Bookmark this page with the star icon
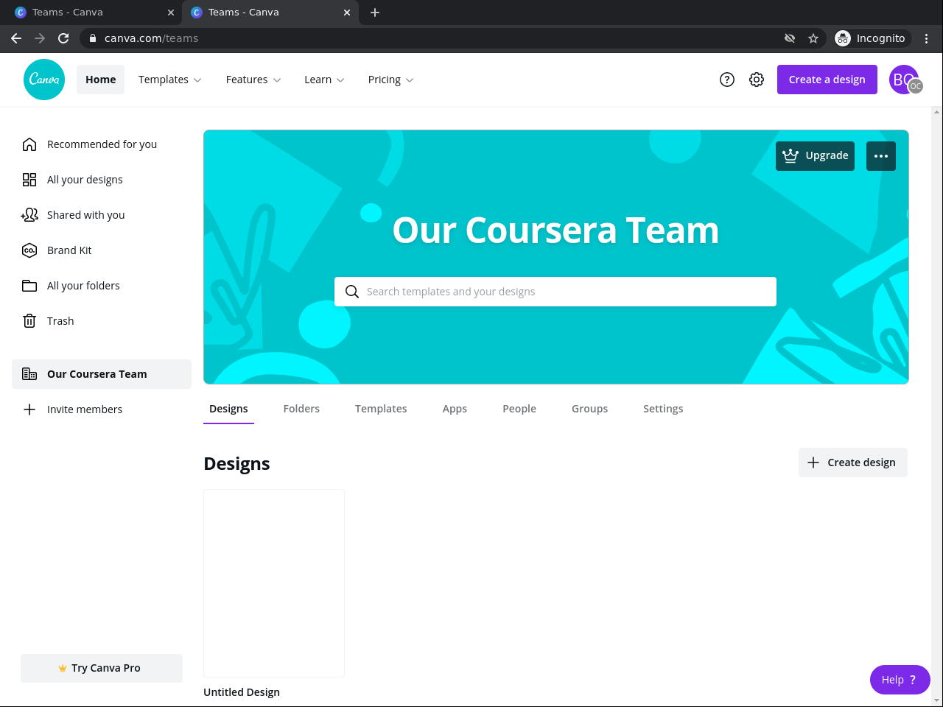Viewport: 943px width, 707px height. (813, 38)
